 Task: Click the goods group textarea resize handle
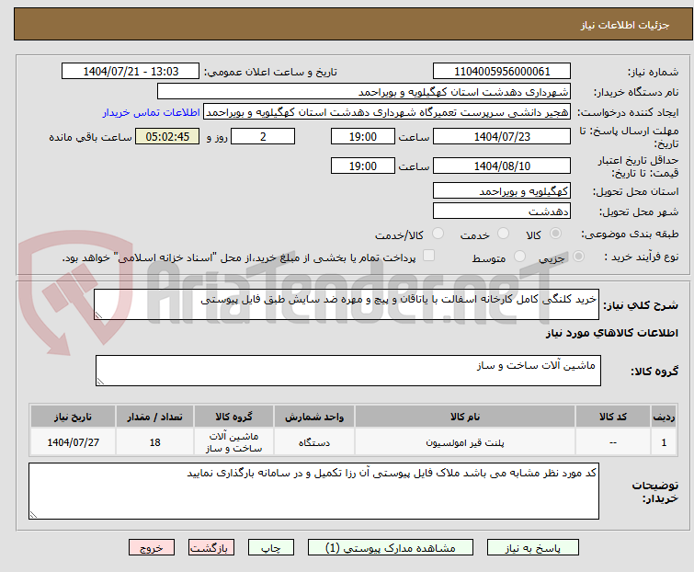(x=100, y=382)
